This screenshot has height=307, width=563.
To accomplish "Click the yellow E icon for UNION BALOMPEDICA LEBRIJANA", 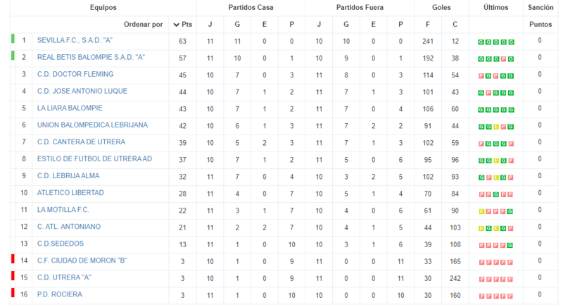I will pos(496,127).
